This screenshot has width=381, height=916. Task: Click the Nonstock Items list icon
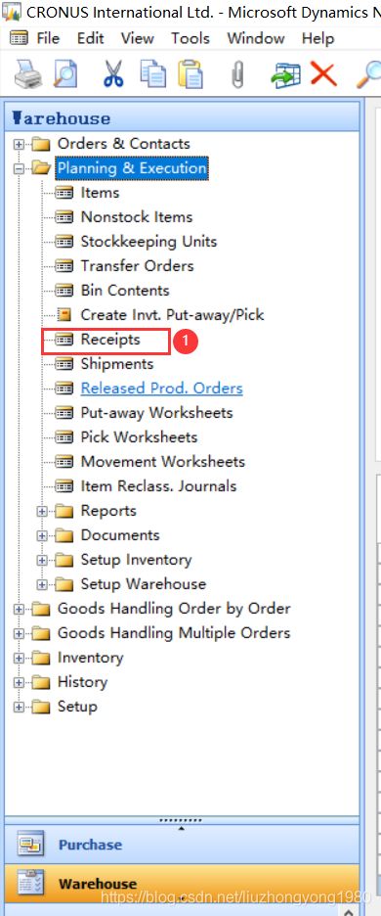tap(64, 217)
